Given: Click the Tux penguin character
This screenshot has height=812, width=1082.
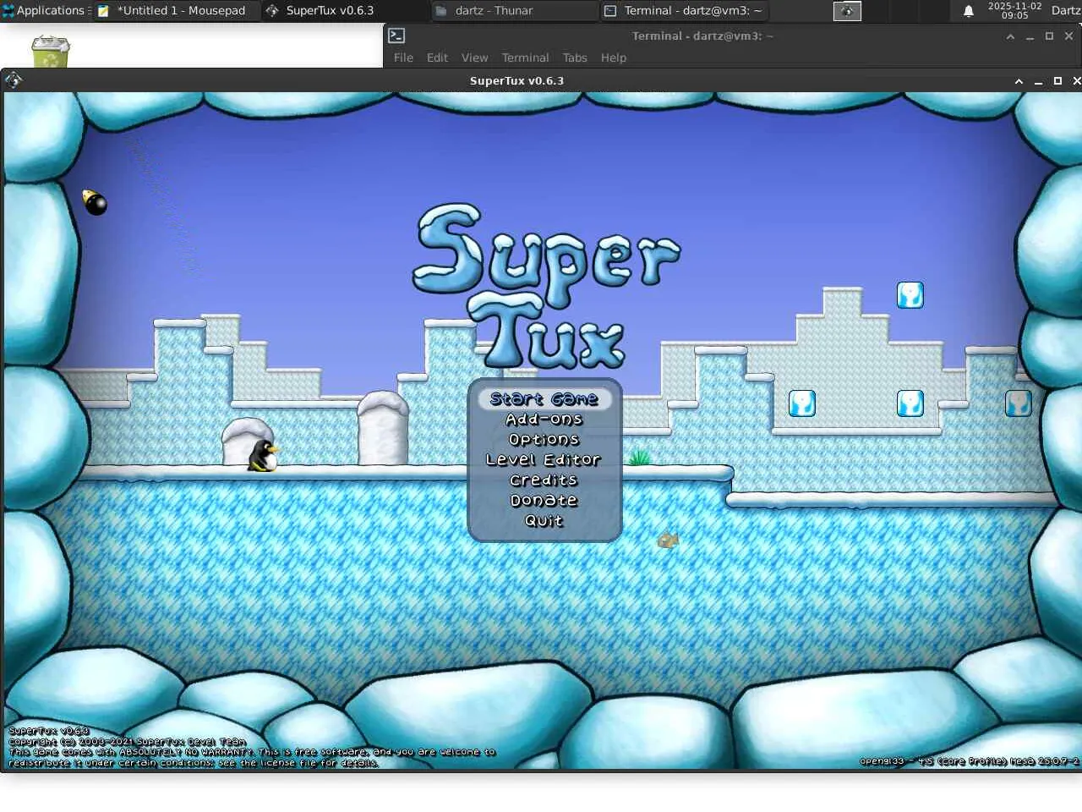Looking at the screenshot, I should 263,456.
